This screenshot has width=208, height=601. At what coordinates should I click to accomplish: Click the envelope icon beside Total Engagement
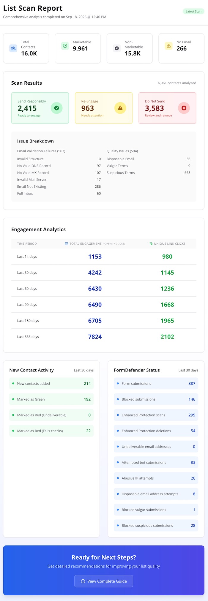67,244
